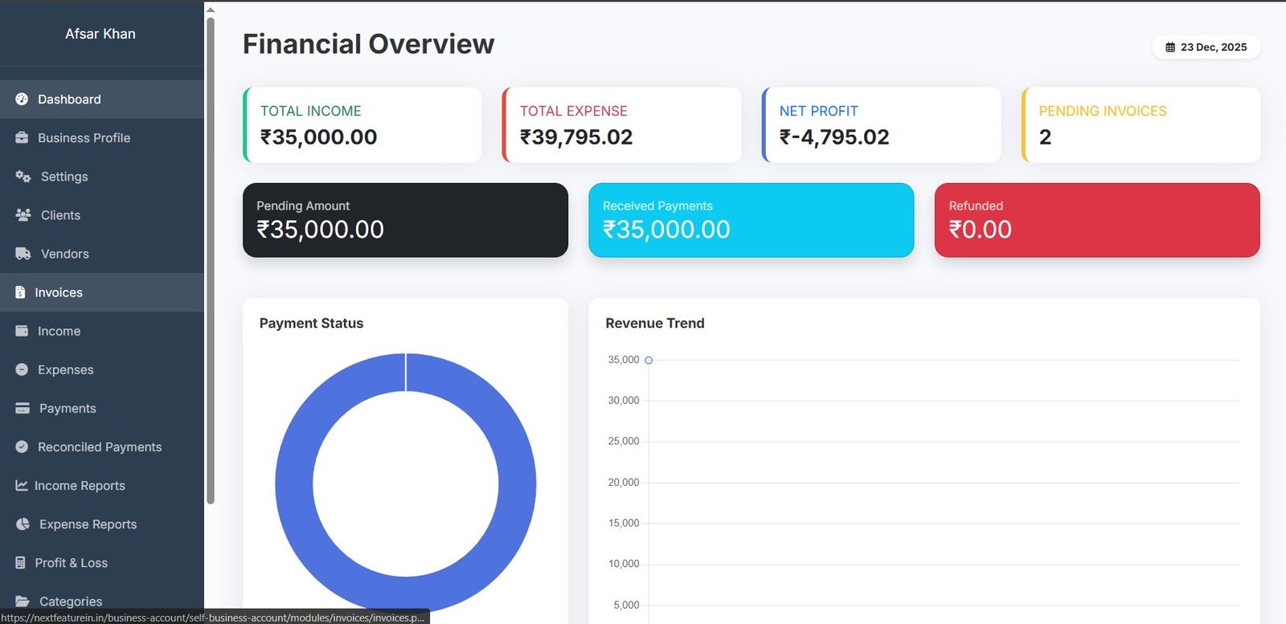View Expense Reports
Screen dimensions: 1286x624
tap(102, 524)
